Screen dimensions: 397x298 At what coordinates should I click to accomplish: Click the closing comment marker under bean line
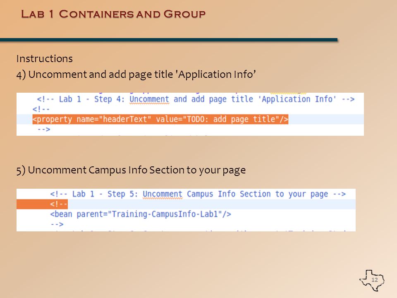57,224
